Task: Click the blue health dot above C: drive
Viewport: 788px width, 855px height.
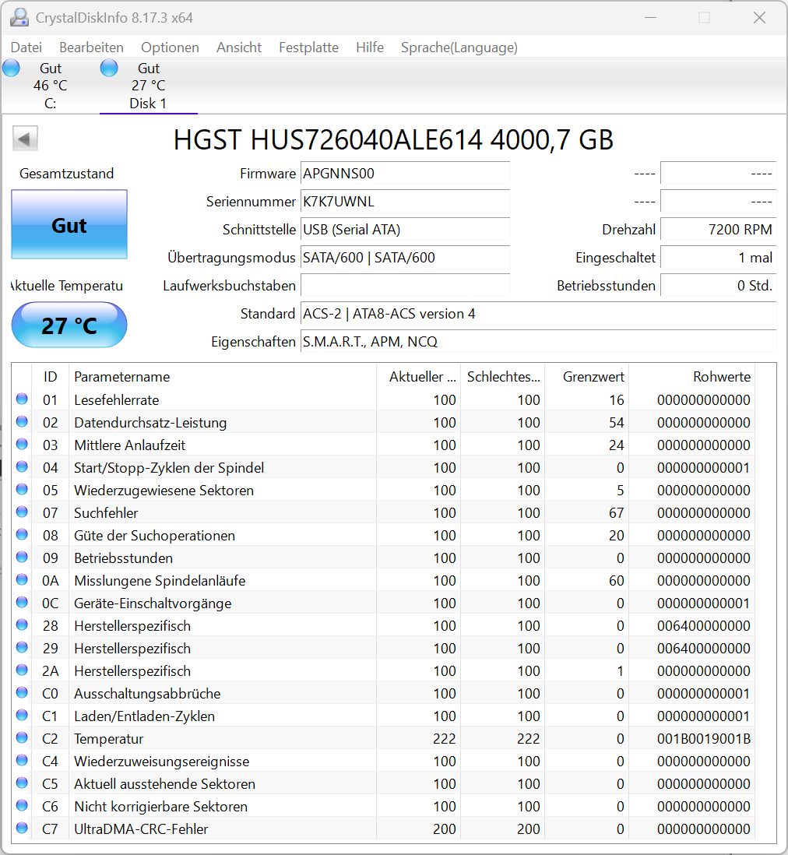Action: click(11, 68)
